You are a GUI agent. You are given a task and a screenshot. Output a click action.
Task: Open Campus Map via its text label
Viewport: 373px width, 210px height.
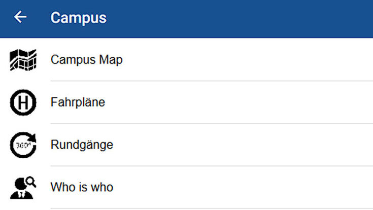pos(87,60)
